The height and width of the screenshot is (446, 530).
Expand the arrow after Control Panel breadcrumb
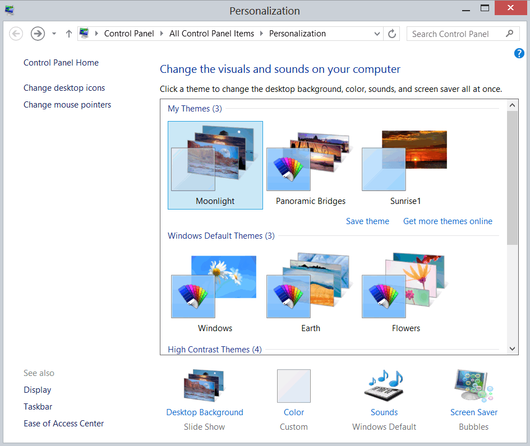[x=162, y=34]
